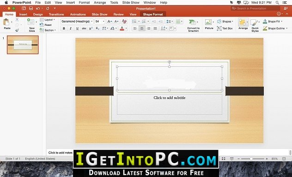The image size is (292, 177).
Task: Toggle Bold formatting
Action: [x=64, y=29]
